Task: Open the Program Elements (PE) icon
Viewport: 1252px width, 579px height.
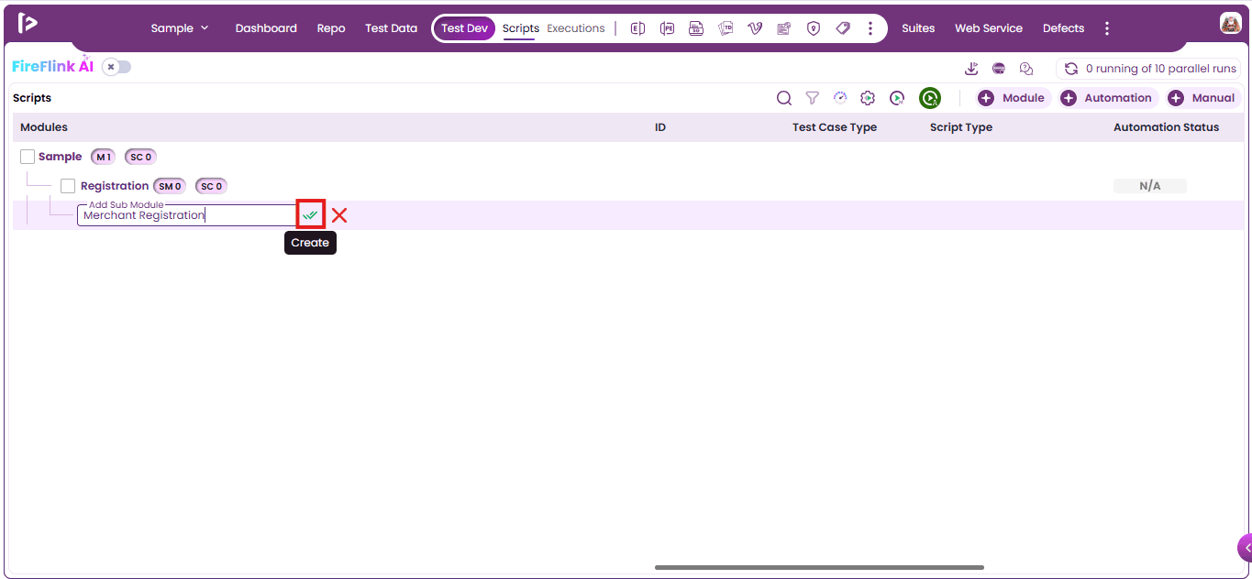Action: [667, 28]
